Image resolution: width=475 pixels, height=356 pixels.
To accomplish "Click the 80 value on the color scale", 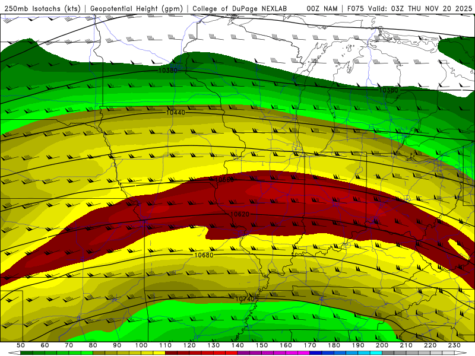I will pos(93,345).
